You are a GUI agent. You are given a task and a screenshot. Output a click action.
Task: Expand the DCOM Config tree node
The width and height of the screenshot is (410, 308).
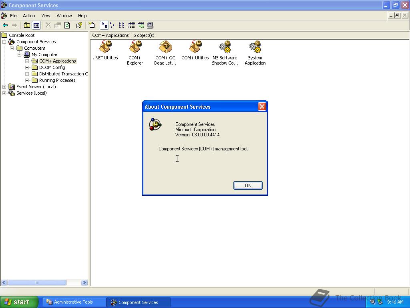[27, 67]
